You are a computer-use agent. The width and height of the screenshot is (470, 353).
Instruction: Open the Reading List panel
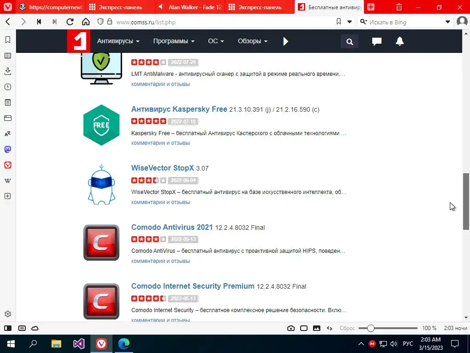(x=8, y=56)
